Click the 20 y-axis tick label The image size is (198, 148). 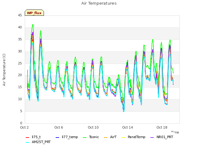pos(20,75)
